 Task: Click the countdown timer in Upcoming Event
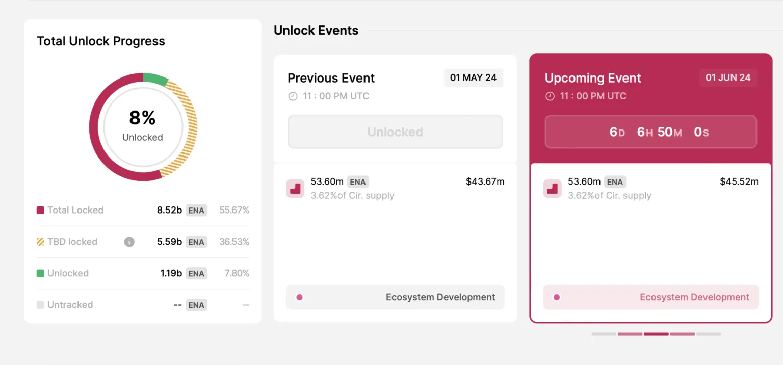pos(650,132)
